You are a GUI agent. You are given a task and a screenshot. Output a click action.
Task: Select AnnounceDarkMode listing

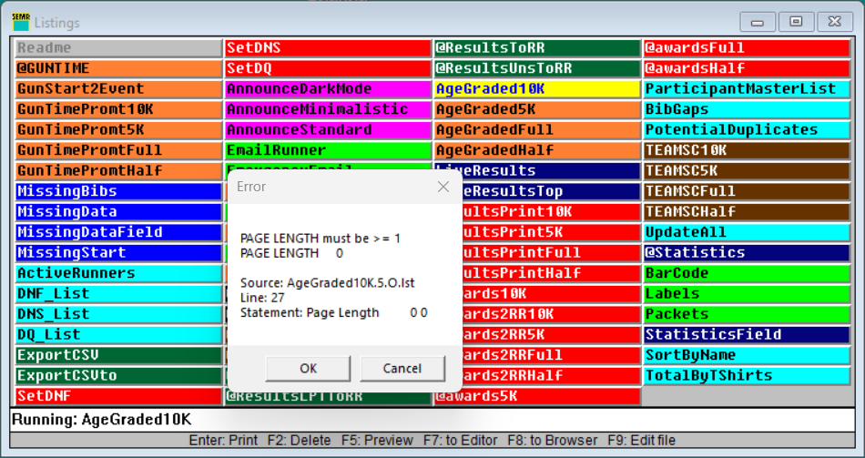(x=328, y=89)
